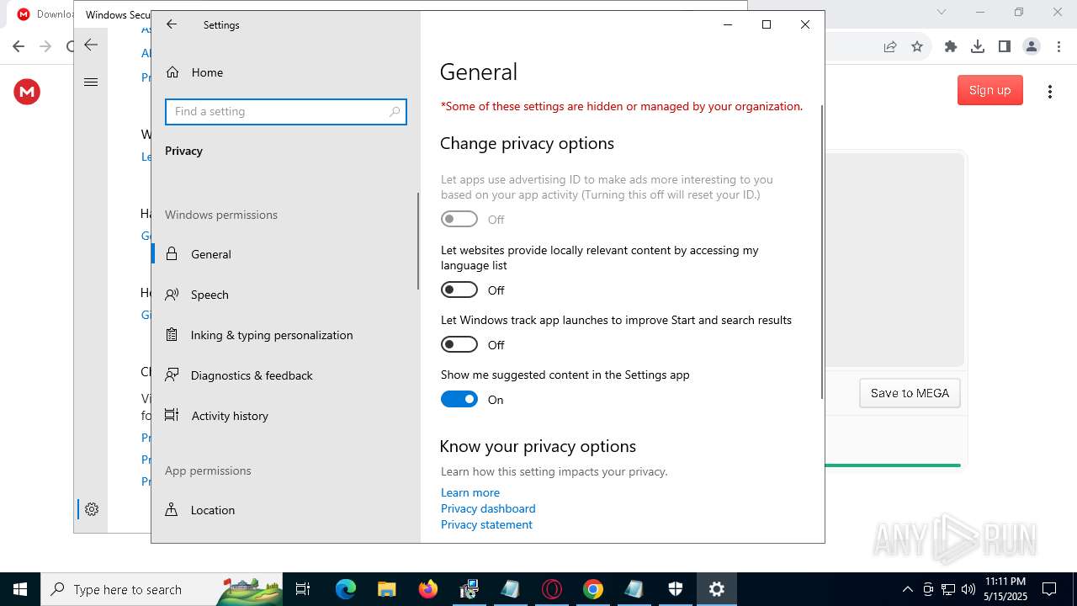This screenshot has height=606, width=1077.
Task: Toggle advertising ID switch
Action: (x=459, y=219)
